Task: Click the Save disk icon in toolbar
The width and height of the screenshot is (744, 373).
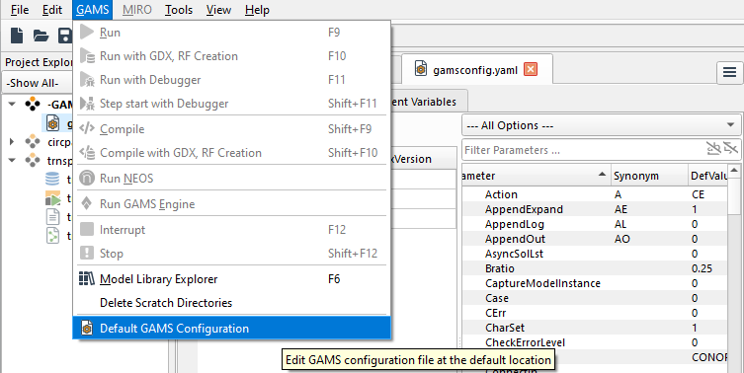Action: [65, 36]
